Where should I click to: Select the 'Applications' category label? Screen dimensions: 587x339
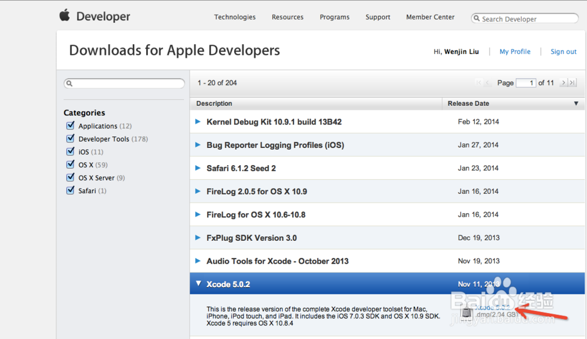[x=97, y=126]
